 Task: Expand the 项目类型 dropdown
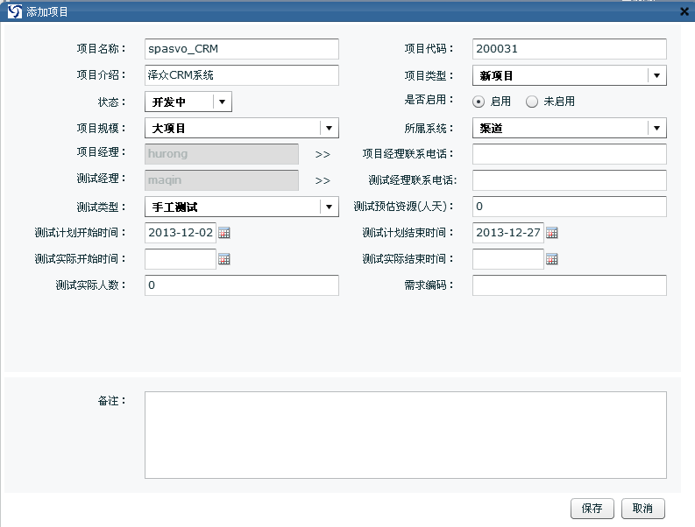(657, 75)
